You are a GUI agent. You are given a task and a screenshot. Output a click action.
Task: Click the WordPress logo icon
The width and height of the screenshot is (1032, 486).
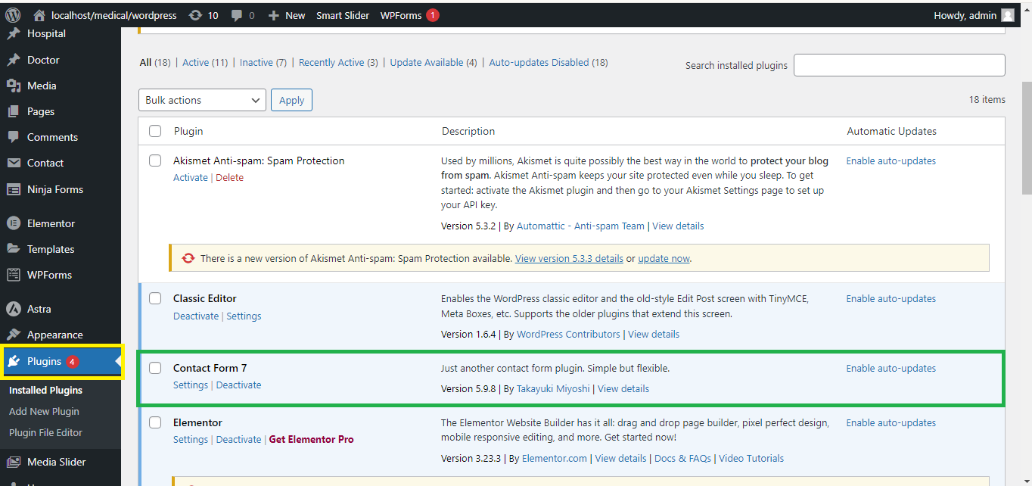coord(13,15)
